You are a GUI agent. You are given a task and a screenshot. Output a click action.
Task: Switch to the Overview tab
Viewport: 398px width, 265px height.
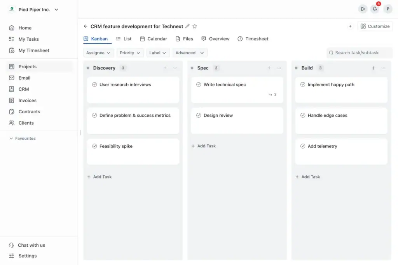(x=215, y=39)
